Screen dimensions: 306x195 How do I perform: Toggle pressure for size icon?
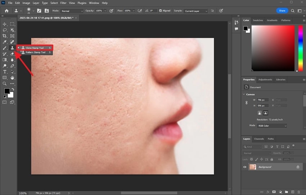click(x=221, y=11)
